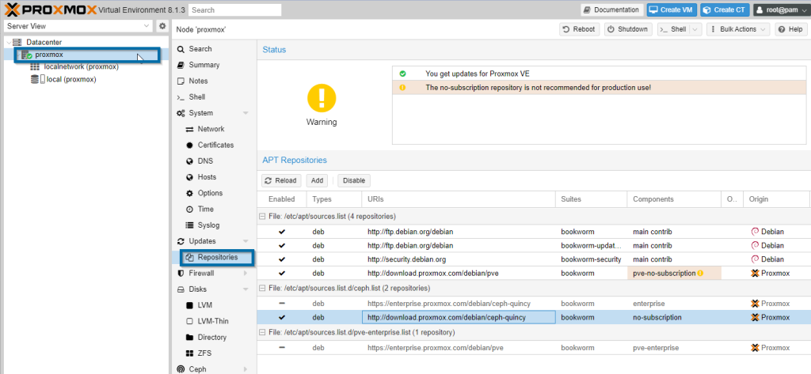This screenshot has width=811, height=374.
Task: Click the Create VM button
Action: 672,9
